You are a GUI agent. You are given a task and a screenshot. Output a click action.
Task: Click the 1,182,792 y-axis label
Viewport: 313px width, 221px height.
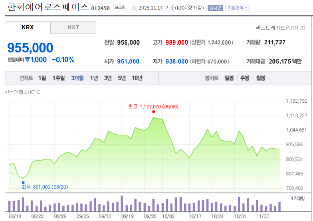296,101
